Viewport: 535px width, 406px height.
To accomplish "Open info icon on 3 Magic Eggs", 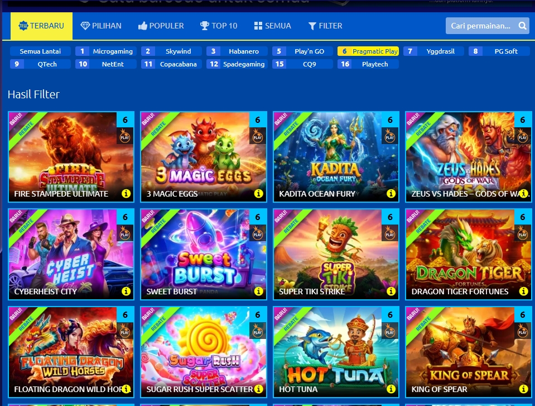I will tap(258, 194).
